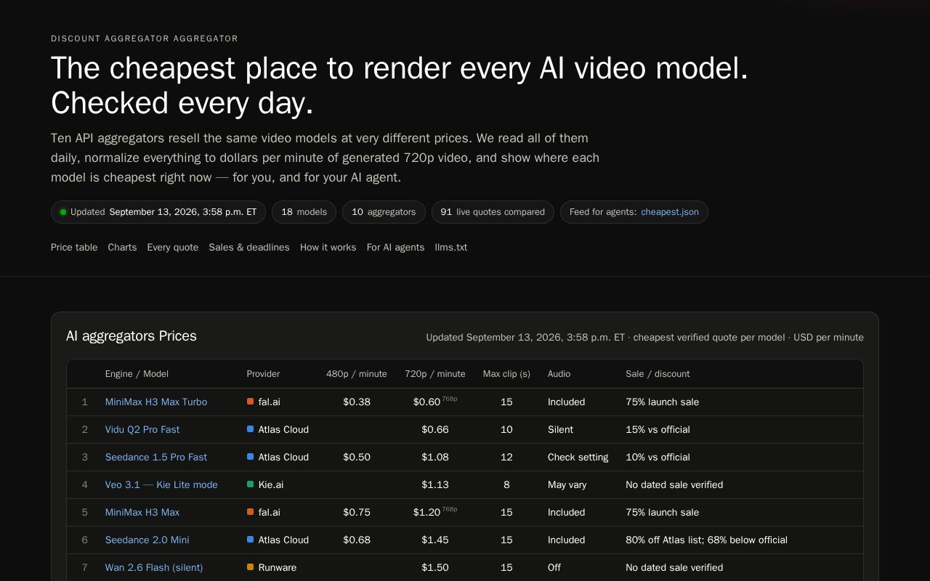Screen dimensions: 930x581
Task: Click the 91 live quotes compared pill
Action: coord(493,212)
